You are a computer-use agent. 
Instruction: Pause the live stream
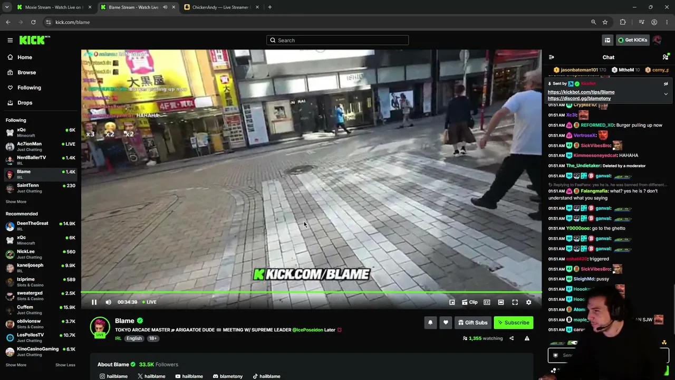click(x=94, y=302)
